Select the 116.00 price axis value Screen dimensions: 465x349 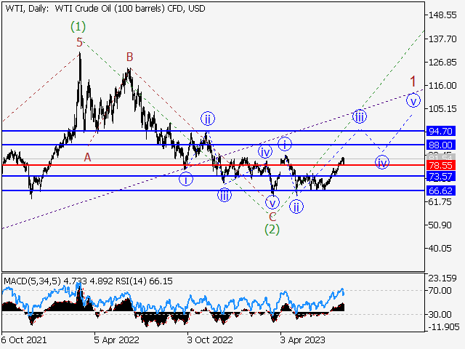click(x=442, y=86)
